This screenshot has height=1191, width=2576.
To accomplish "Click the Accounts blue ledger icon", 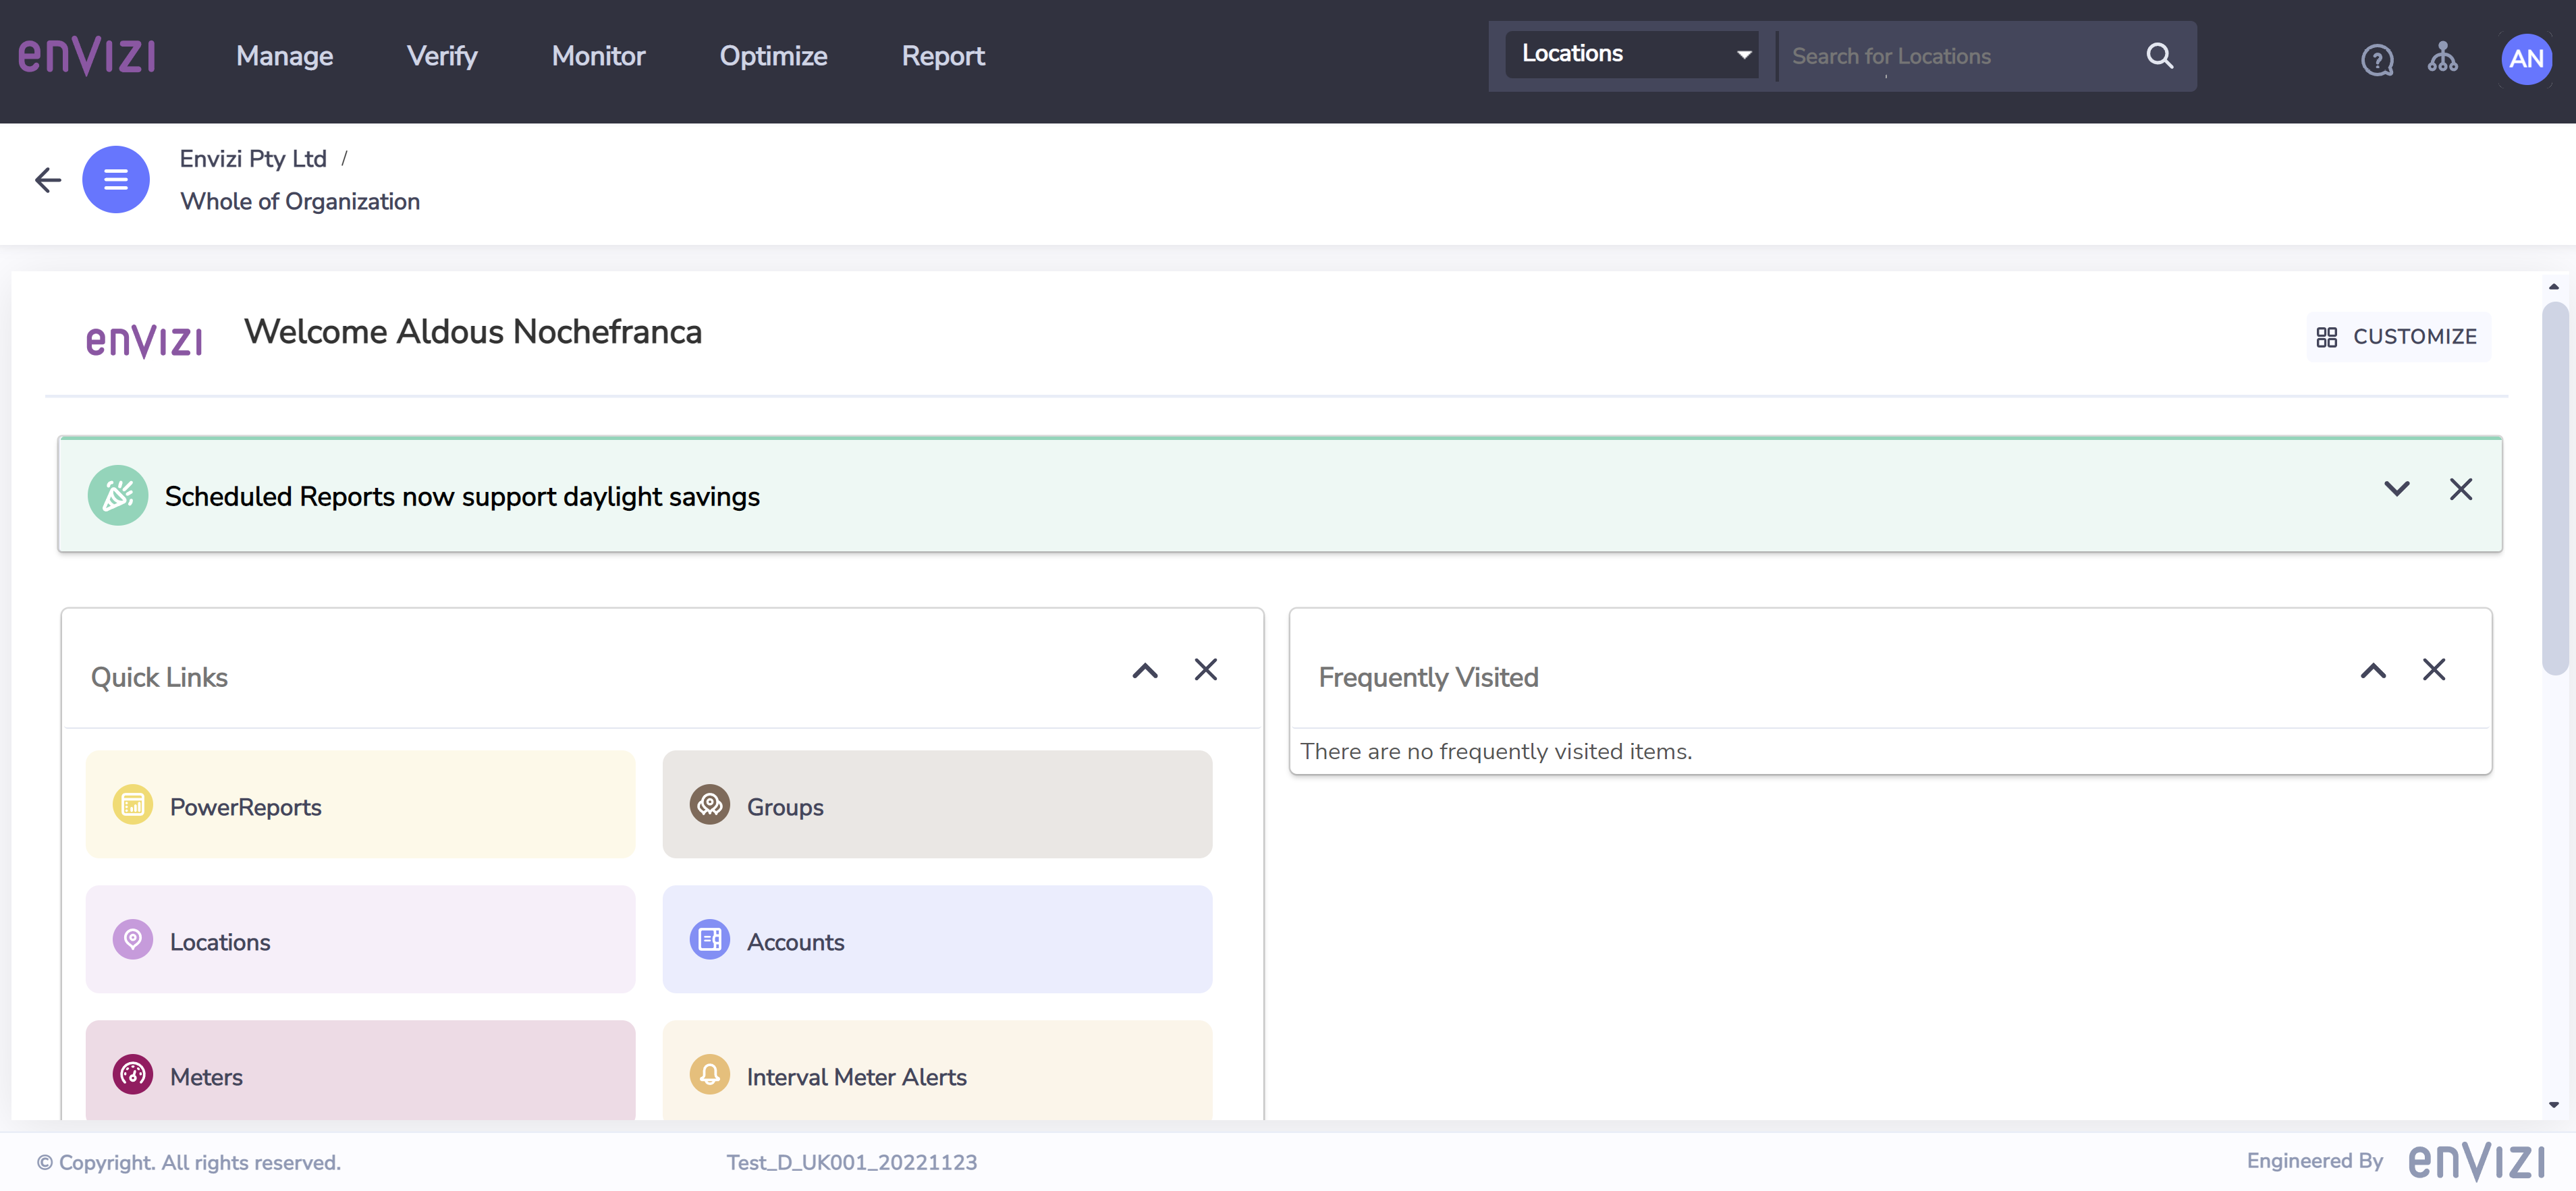I will (x=710, y=940).
